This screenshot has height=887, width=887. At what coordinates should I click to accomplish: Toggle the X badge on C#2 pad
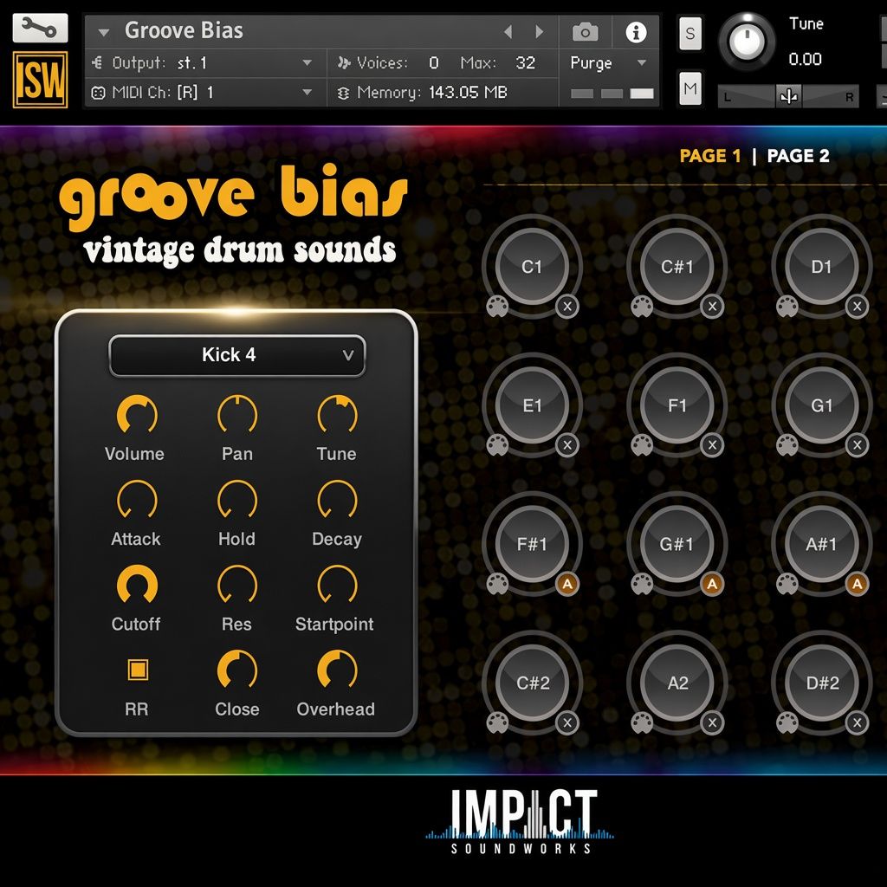pyautogui.click(x=567, y=722)
